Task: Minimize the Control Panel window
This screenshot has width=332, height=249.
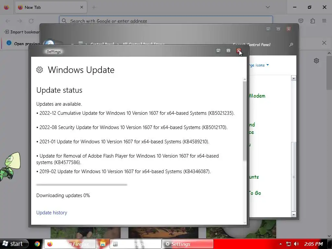Action: [x=268, y=29]
